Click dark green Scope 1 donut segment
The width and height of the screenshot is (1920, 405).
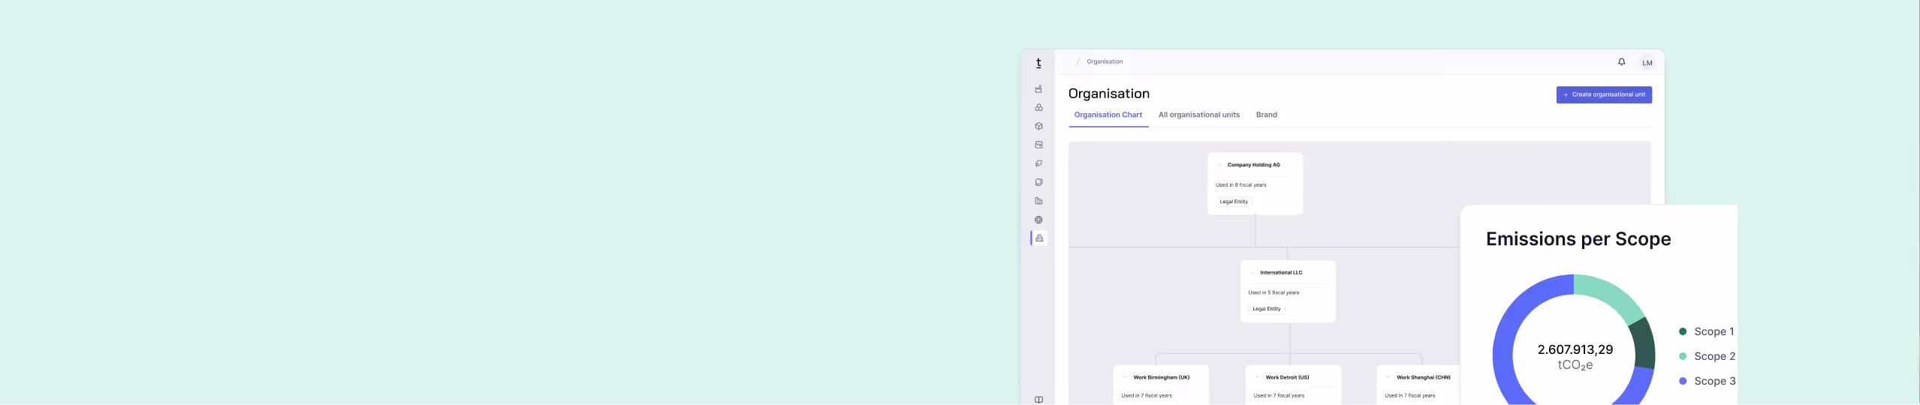1643,344
